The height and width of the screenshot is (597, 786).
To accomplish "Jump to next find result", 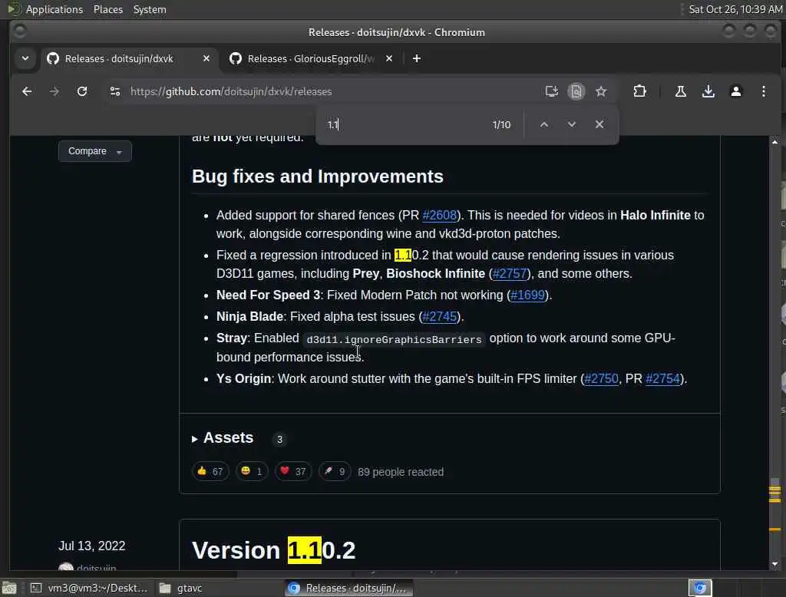I will [x=571, y=124].
